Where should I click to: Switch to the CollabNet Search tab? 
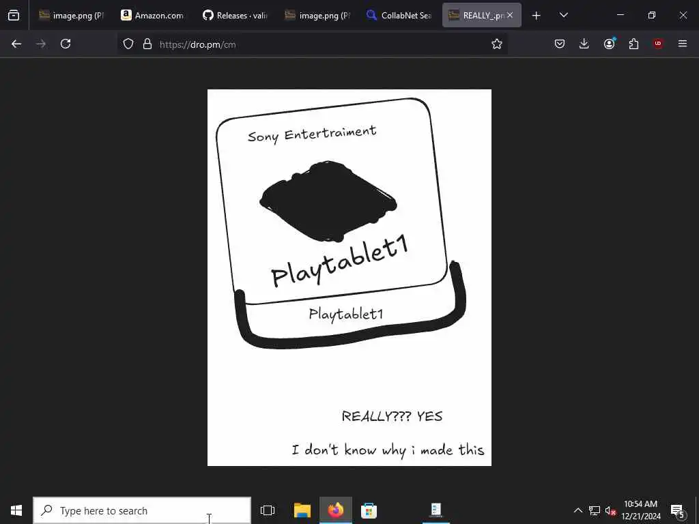click(399, 15)
